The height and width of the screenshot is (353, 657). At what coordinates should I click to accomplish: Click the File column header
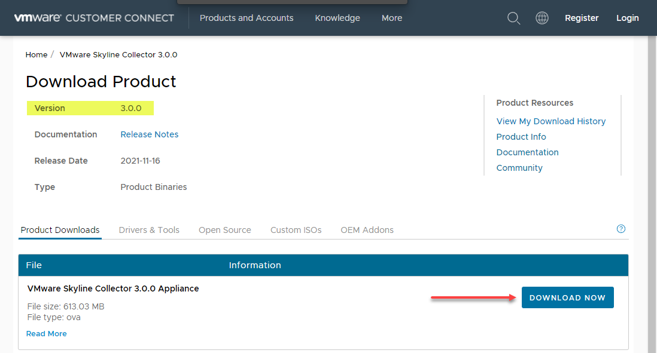(34, 265)
